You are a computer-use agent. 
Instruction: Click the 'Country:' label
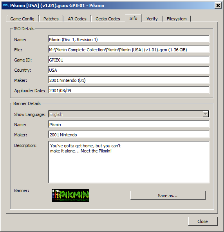pyautogui.click(x=23, y=70)
